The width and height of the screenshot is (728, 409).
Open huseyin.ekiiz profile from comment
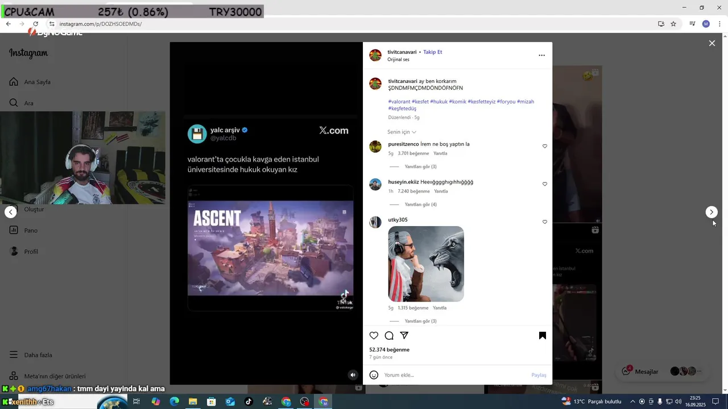pos(403,182)
